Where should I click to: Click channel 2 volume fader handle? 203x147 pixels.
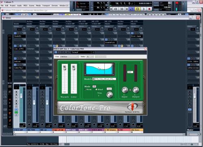point(34,103)
